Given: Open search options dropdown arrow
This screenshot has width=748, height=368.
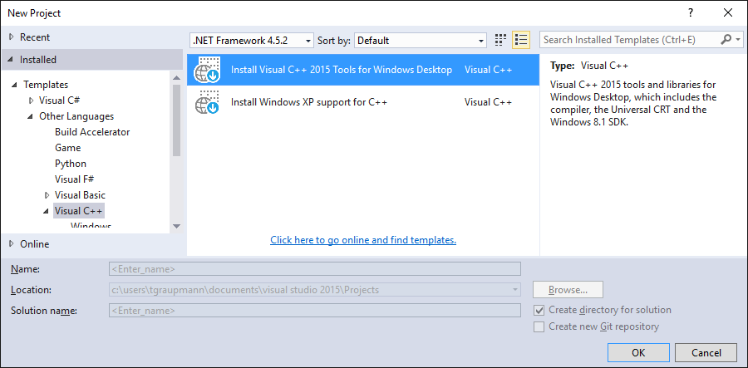Looking at the screenshot, I should point(739,40).
